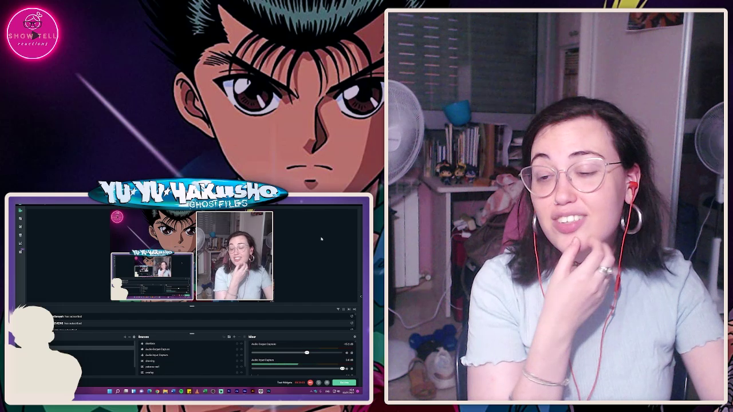
Task: Launch Photoshop from the Windows taskbar
Action: (268, 390)
